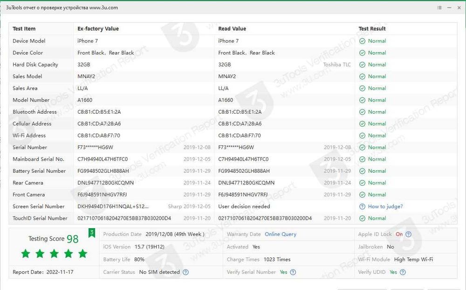Click the ex-factory rear camera serial DNL947712B0GKCQMN
Viewport: 466px width, 290px height.
tap(105, 183)
